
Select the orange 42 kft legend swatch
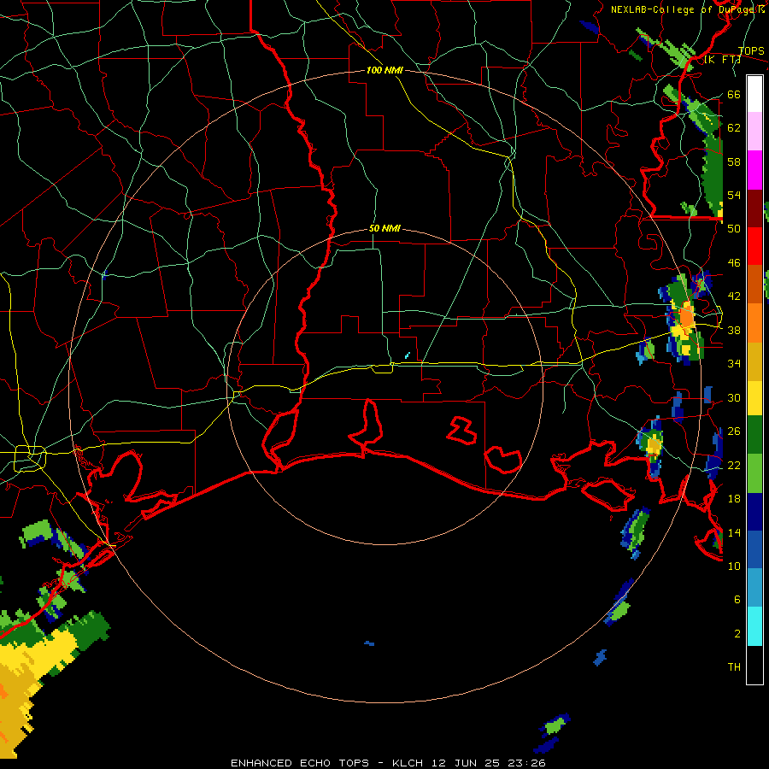click(x=754, y=323)
